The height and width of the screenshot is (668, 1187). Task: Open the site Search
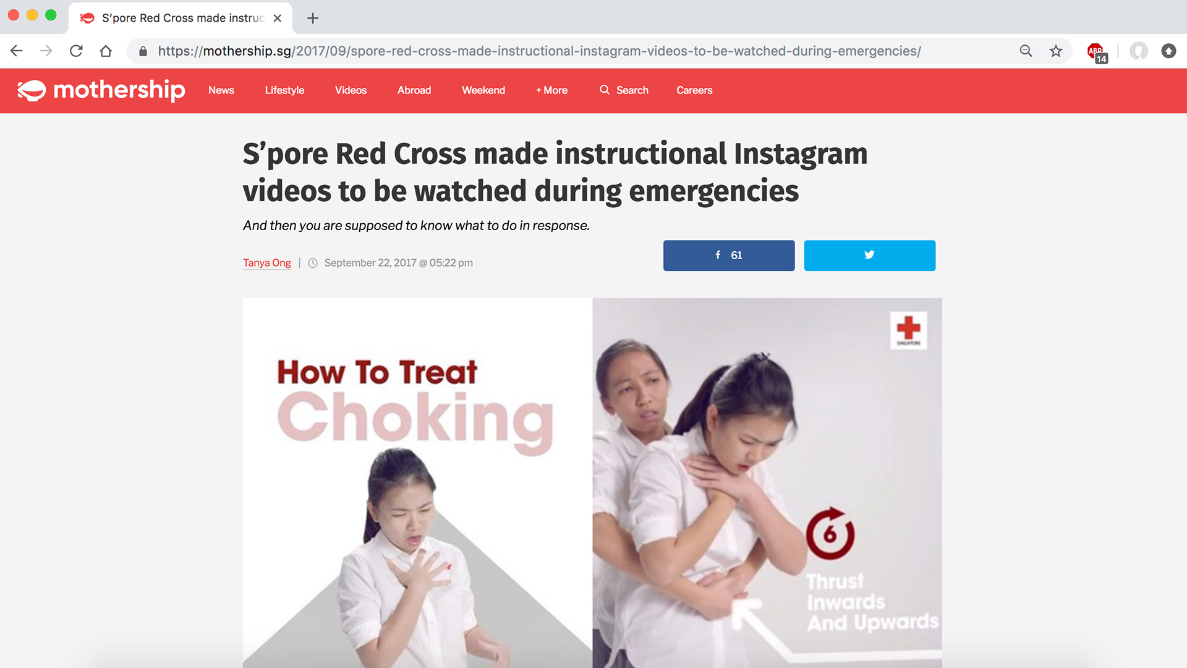tap(624, 90)
